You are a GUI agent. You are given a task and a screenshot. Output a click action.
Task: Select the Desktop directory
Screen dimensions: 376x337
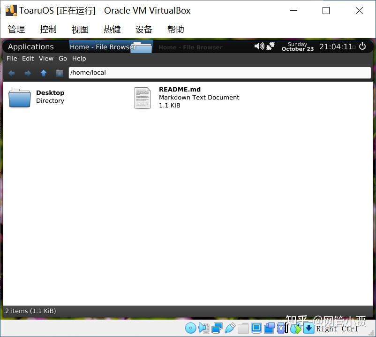coord(37,98)
